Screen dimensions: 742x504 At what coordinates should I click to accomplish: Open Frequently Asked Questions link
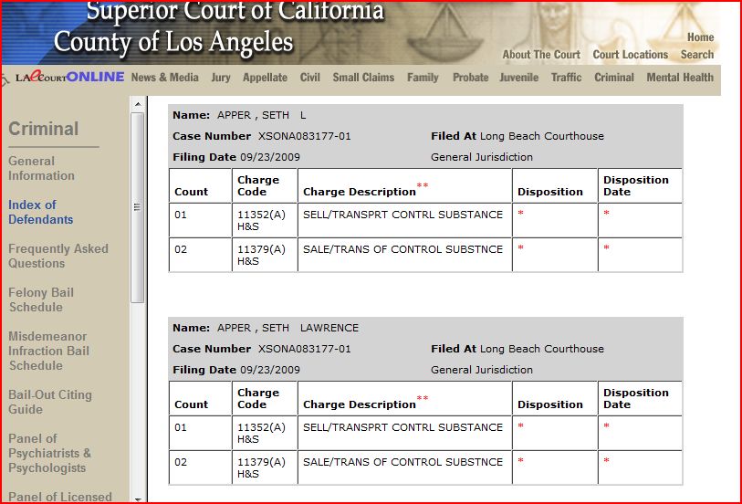click(58, 256)
